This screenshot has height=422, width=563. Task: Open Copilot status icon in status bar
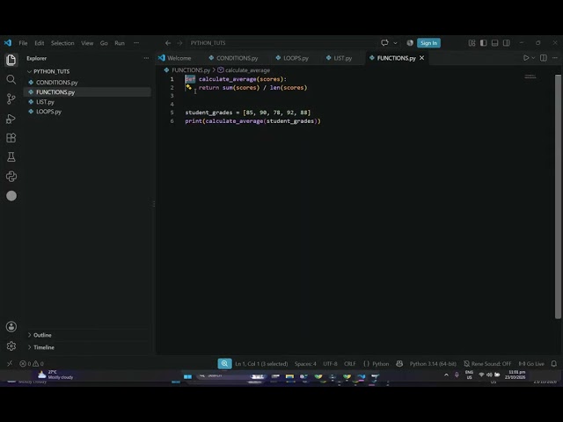(399, 363)
